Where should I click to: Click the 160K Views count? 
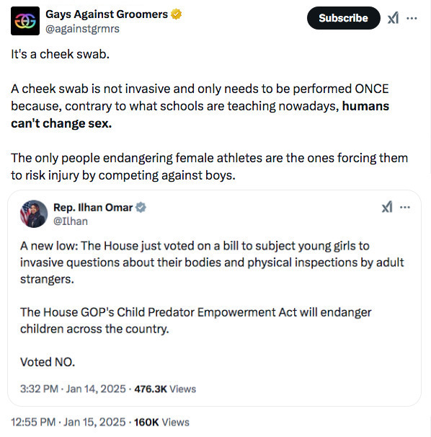(x=161, y=422)
